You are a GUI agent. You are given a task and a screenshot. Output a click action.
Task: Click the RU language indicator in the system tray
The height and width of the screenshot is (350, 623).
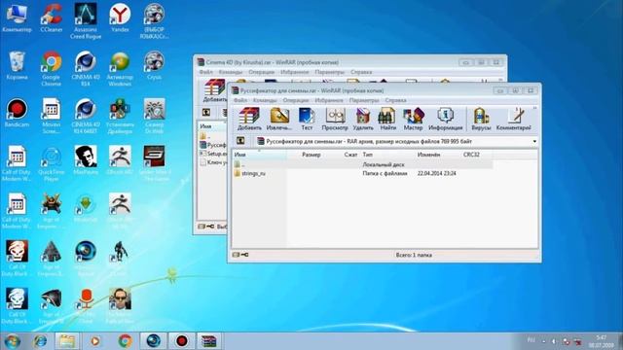[531, 340]
